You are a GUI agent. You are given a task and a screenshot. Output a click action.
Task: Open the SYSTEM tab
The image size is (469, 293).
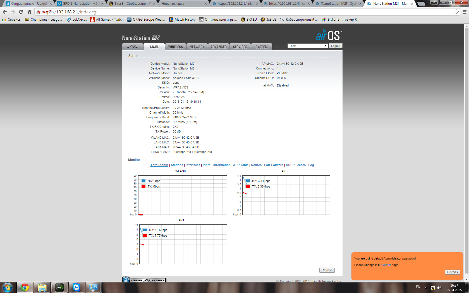point(261,47)
